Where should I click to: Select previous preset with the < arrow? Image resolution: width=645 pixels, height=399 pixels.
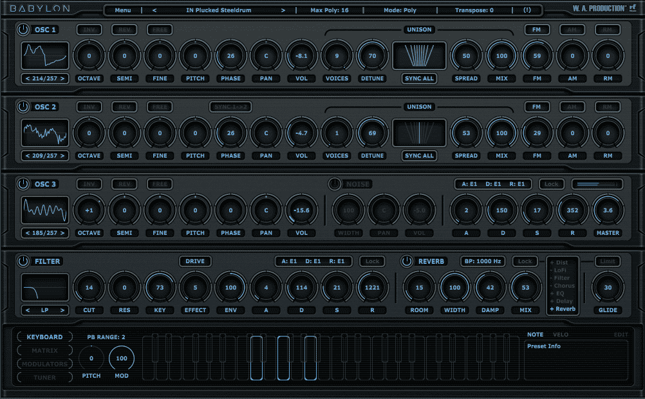pyautogui.click(x=154, y=10)
